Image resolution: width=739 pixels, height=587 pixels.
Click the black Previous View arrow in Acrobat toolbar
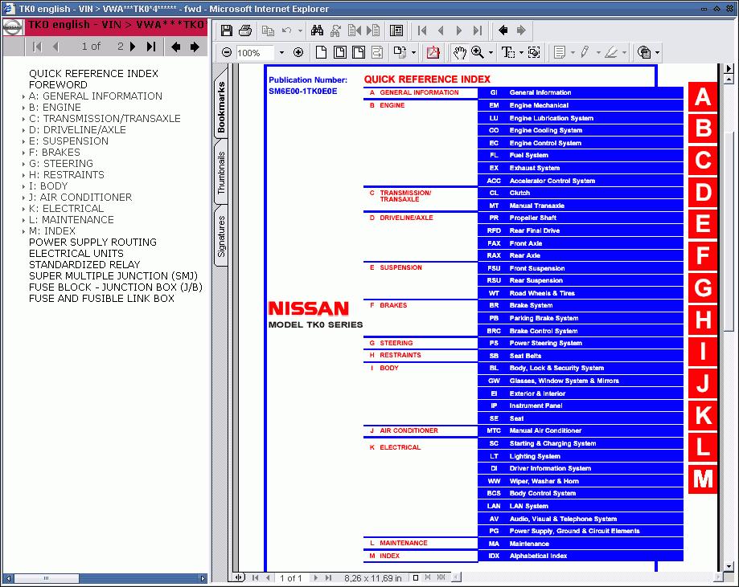503,31
